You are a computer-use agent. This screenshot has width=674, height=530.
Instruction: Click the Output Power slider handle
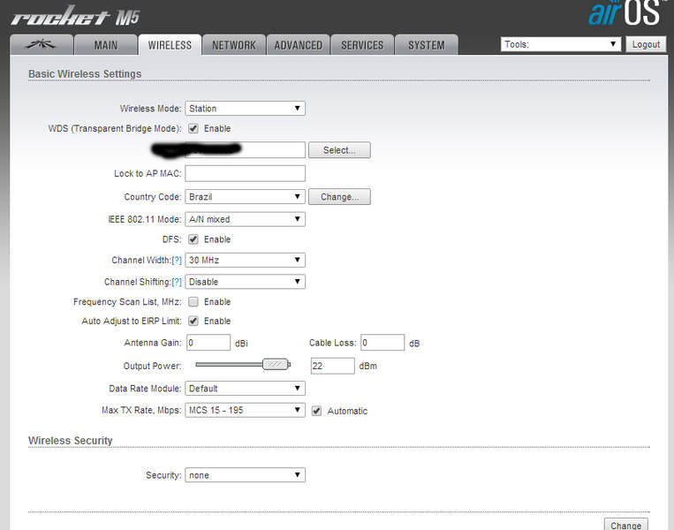(275, 365)
